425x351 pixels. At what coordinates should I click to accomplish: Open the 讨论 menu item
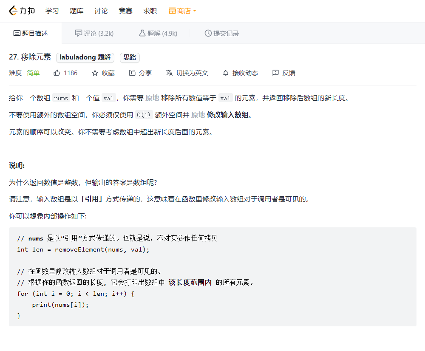click(x=101, y=11)
